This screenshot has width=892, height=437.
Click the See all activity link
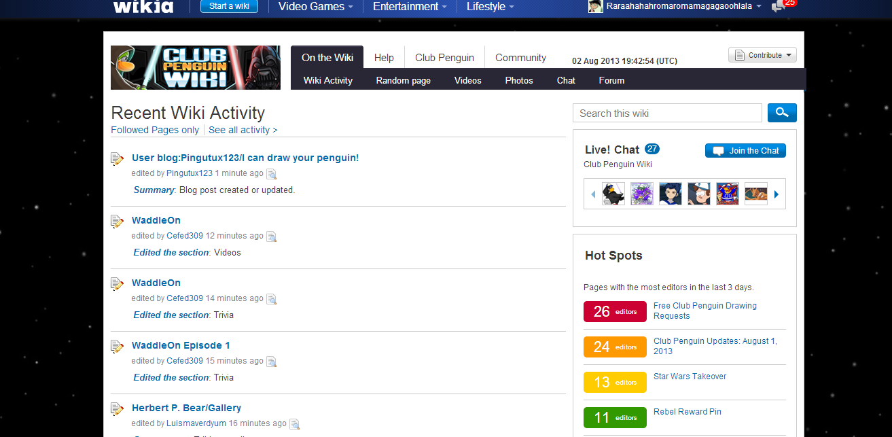(243, 130)
